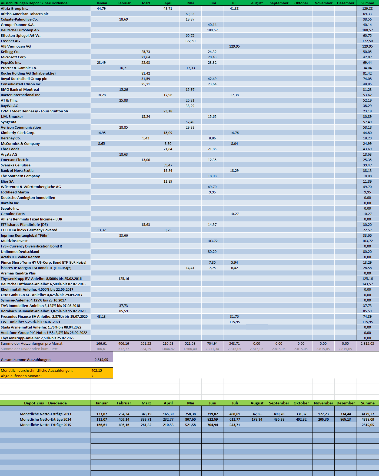Select the "Genuine Parts" row label
This screenshot has width=379, height=476.
[13, 214]
